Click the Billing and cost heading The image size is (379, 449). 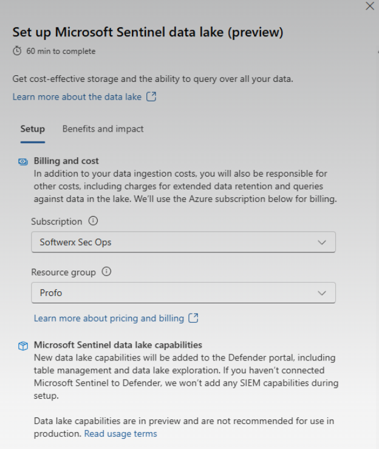pos(66,161)
